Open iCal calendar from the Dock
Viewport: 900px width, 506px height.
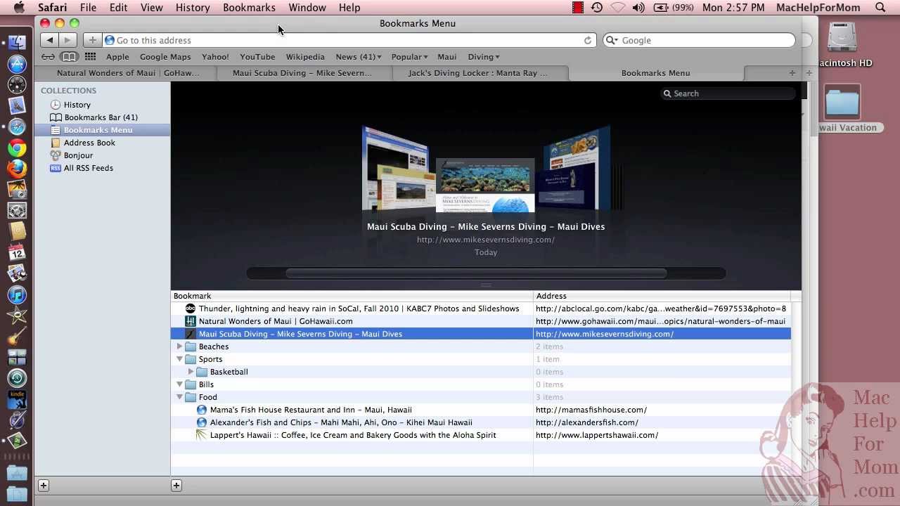(x=17, y=252)
